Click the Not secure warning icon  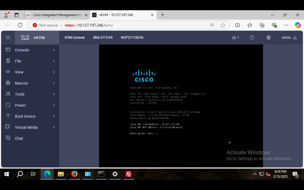(35, 25)
